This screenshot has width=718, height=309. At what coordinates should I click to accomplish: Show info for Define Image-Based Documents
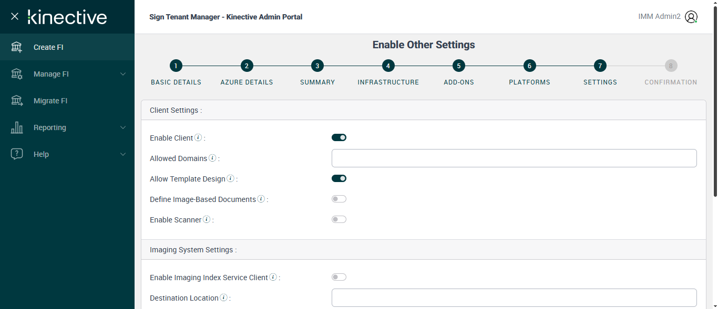(x=261, y=199)
